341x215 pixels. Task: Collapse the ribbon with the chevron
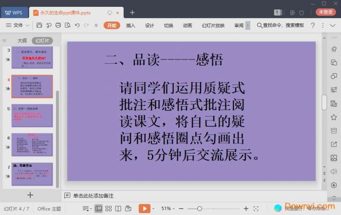332,25
